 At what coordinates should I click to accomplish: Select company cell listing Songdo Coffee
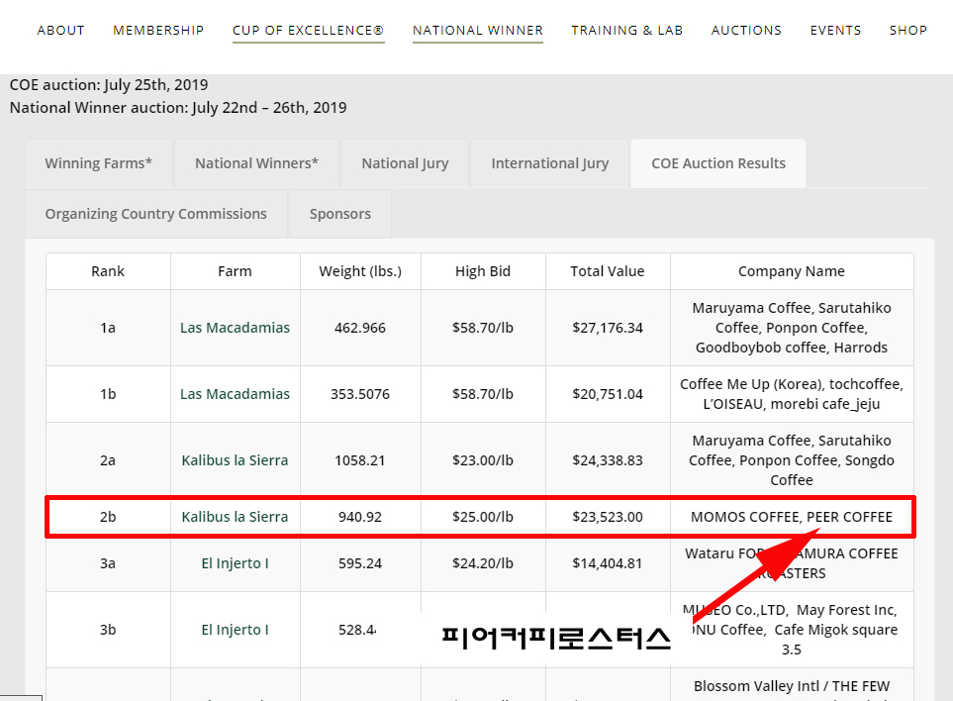tap(792, 460)
